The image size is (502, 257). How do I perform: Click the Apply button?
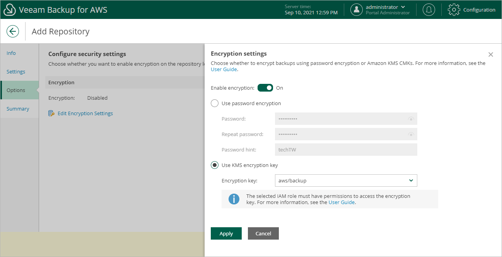[226, 233]
